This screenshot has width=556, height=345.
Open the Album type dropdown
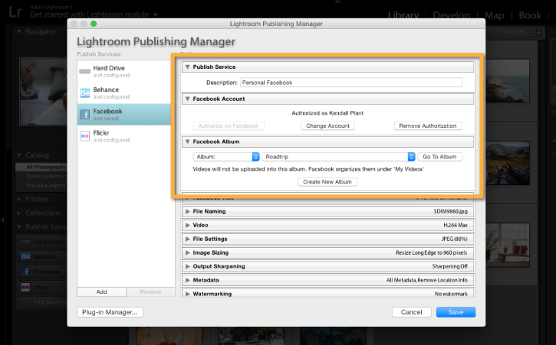(226, 157)
